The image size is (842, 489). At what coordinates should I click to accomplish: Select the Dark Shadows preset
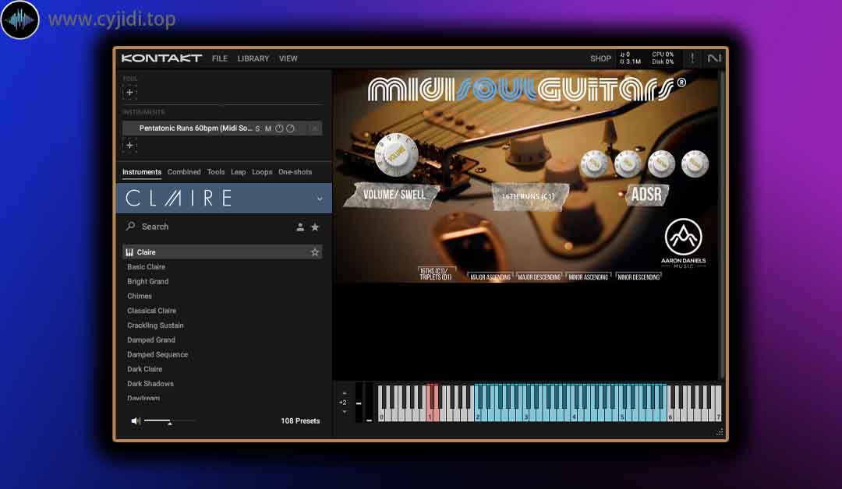point(150,384)
